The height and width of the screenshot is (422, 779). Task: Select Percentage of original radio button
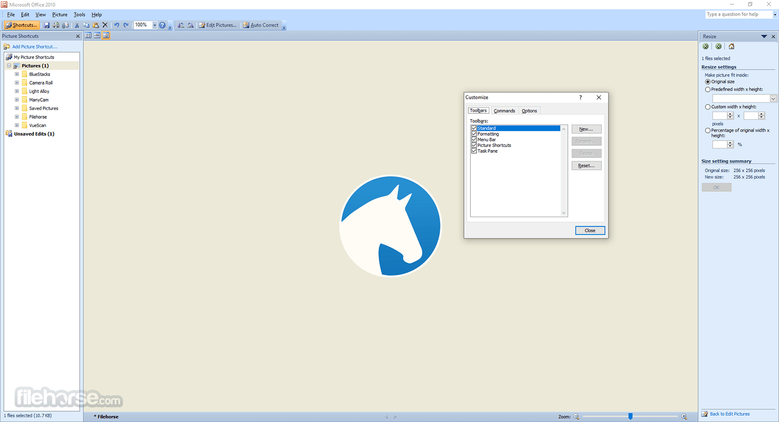point(708,130)
